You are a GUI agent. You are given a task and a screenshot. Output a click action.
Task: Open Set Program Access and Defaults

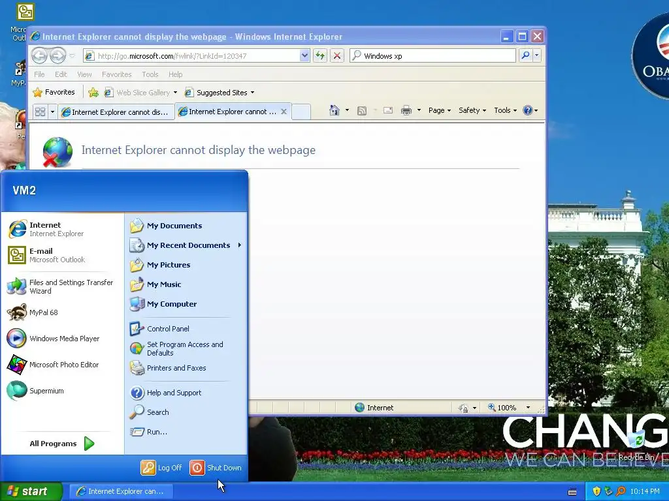click(186, 348)
